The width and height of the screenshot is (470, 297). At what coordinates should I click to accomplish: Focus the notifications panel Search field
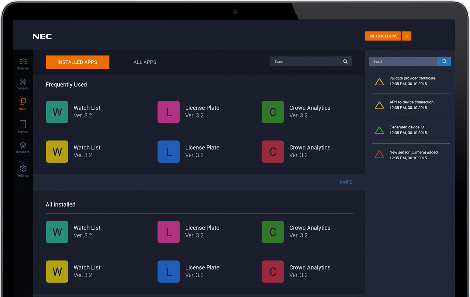tap(402, 61)
